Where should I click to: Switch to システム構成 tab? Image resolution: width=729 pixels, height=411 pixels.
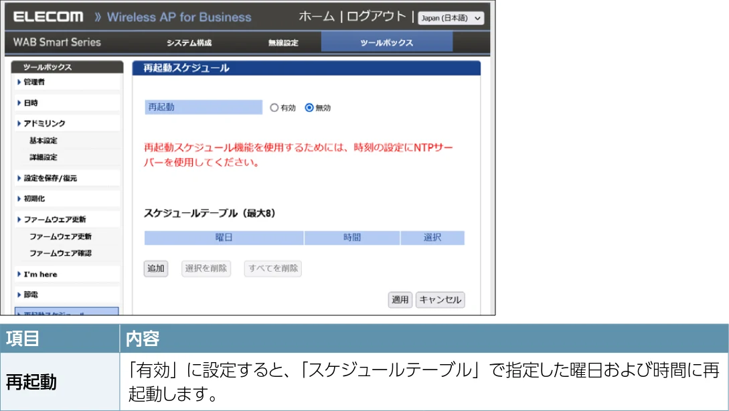pos(189,43)
